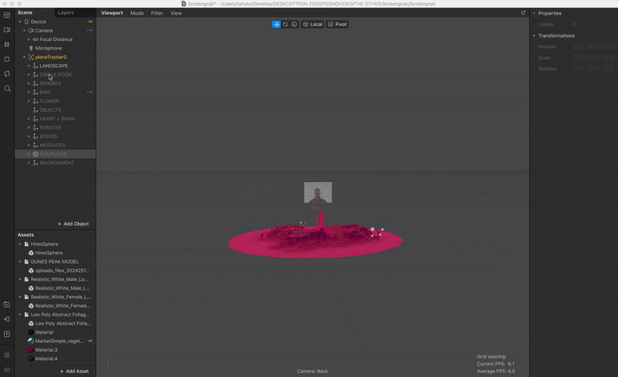Click the refresh/restart icon in left sidebar
The height and width of the screenshot is (377, 618).
click(x=7, y=74)
